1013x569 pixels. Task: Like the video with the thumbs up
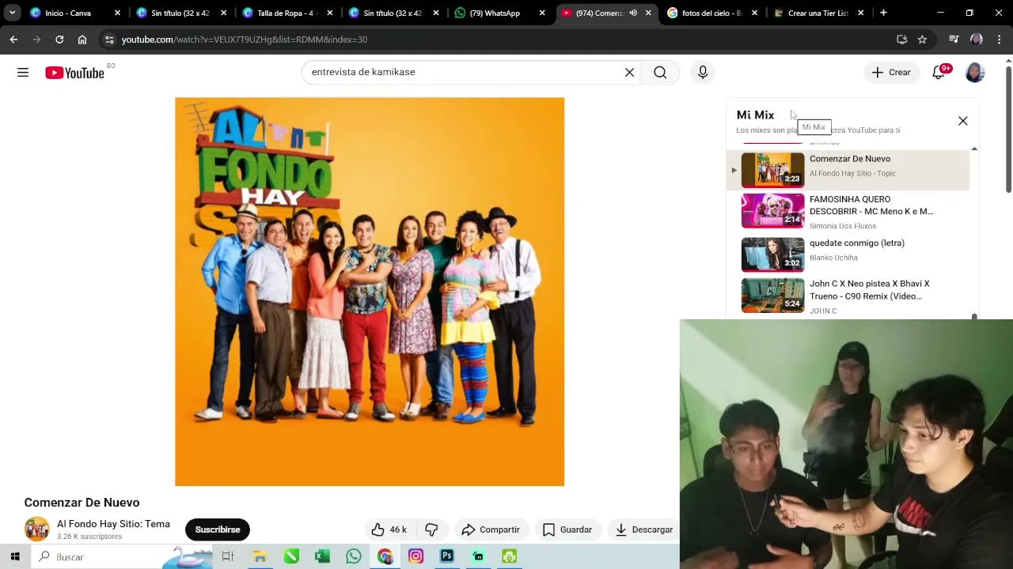click(389, 529)
